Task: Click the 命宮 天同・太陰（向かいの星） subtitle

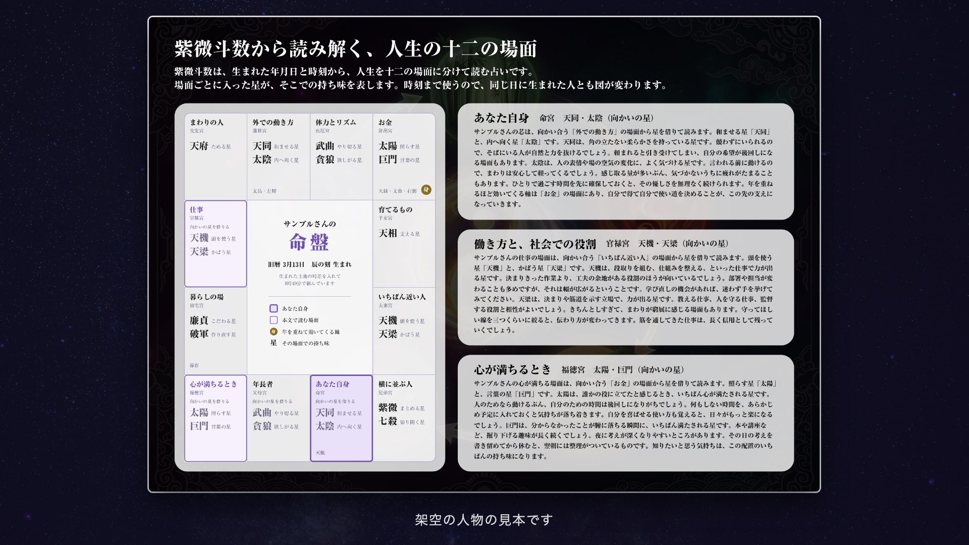Action: click(597, 118)
